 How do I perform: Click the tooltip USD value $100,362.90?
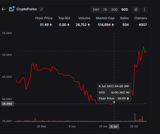120,93
